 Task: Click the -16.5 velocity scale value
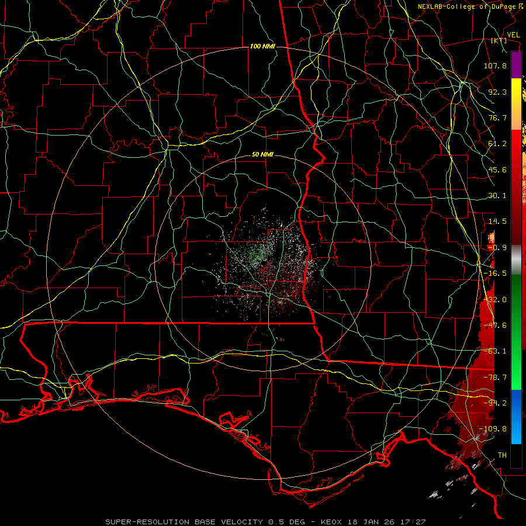coord(495,274)
